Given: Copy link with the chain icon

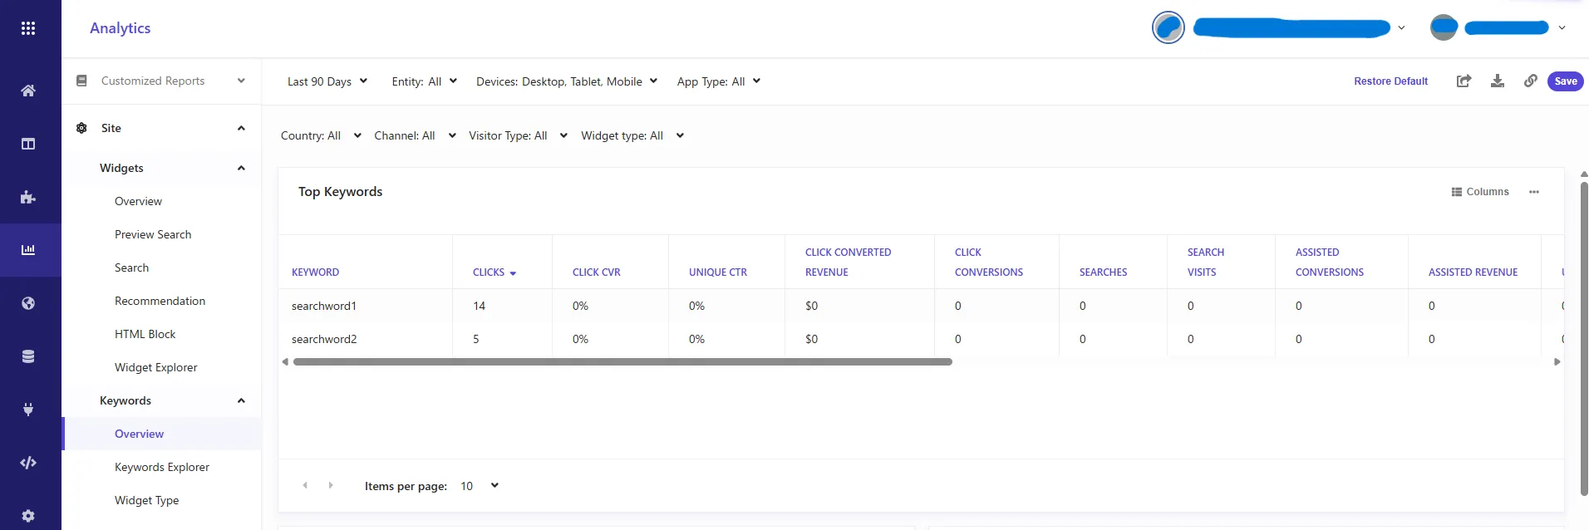Looking at the screenshot, I should coord(1530,81).
